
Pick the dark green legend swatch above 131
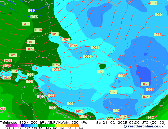pyautogui.click(x=39, y=126)
